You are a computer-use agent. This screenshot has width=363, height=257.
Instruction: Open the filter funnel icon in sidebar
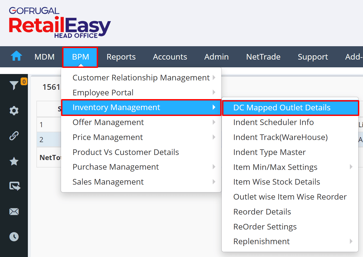click(14, 85)
